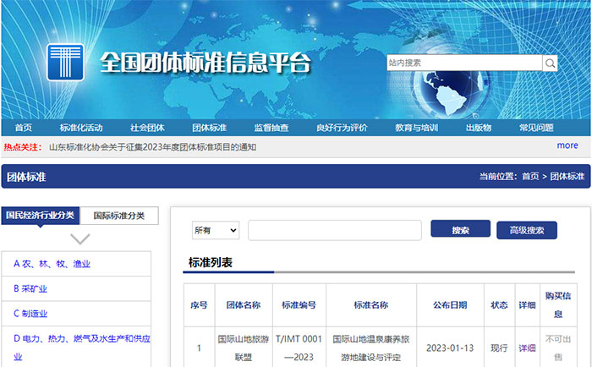Select category D 电力、热力、燃气及水生产和供应业
This screenshot has height=367, width=592.
point(81,348)
